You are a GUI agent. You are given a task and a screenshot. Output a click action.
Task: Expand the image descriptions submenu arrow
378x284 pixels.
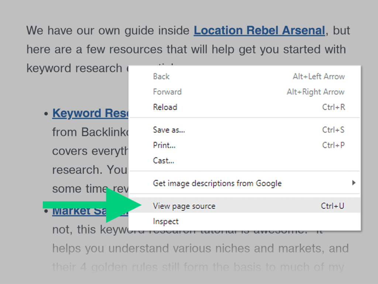354,183
